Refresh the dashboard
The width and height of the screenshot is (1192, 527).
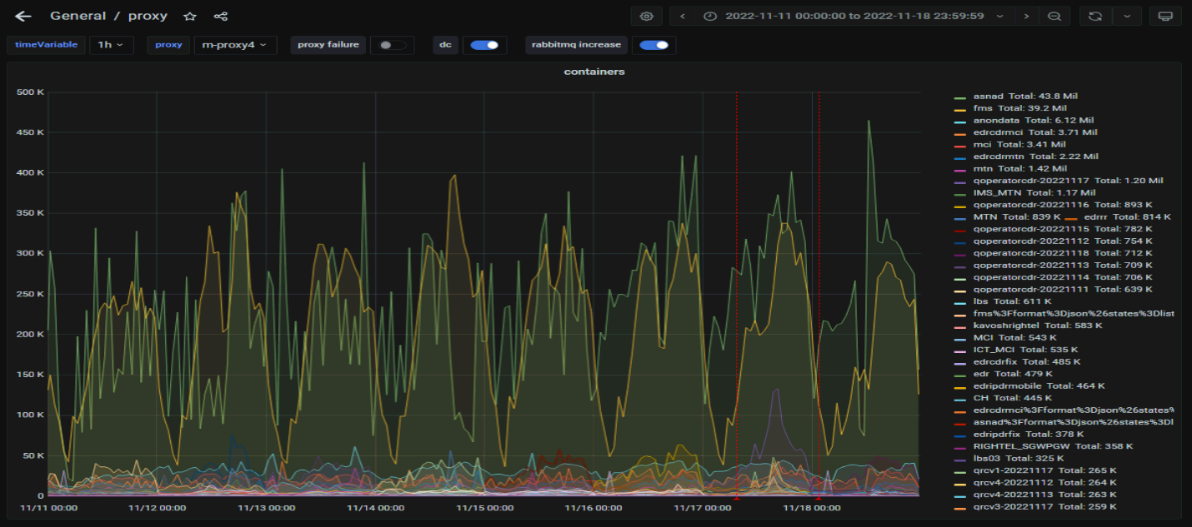point(1094,17)
